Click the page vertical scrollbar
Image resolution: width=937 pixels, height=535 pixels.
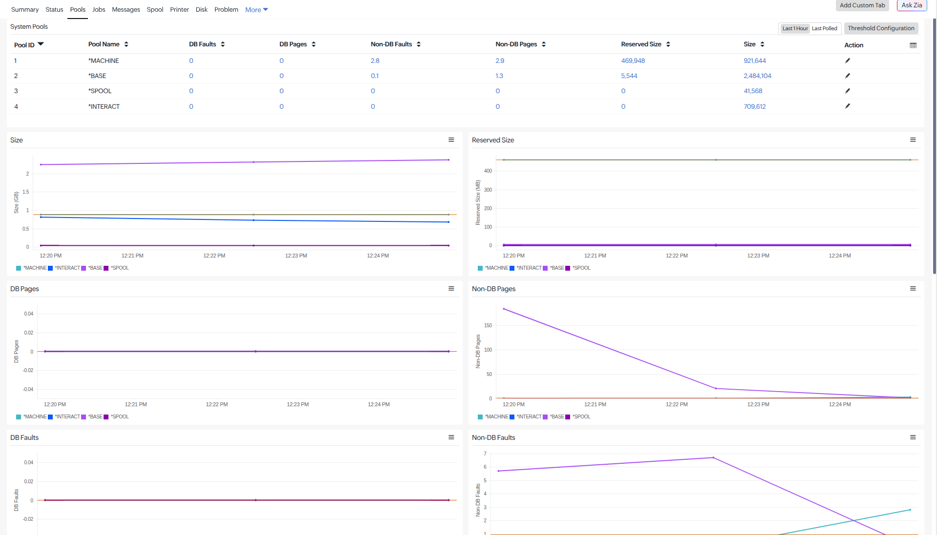pos(935,146)
